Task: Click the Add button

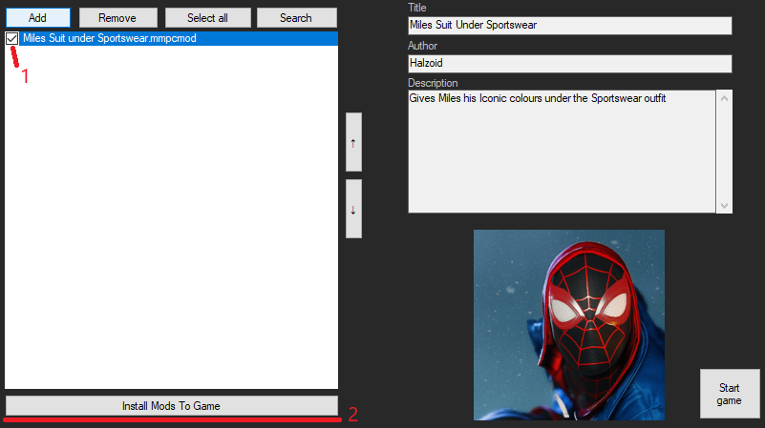Action: [38, 18]
